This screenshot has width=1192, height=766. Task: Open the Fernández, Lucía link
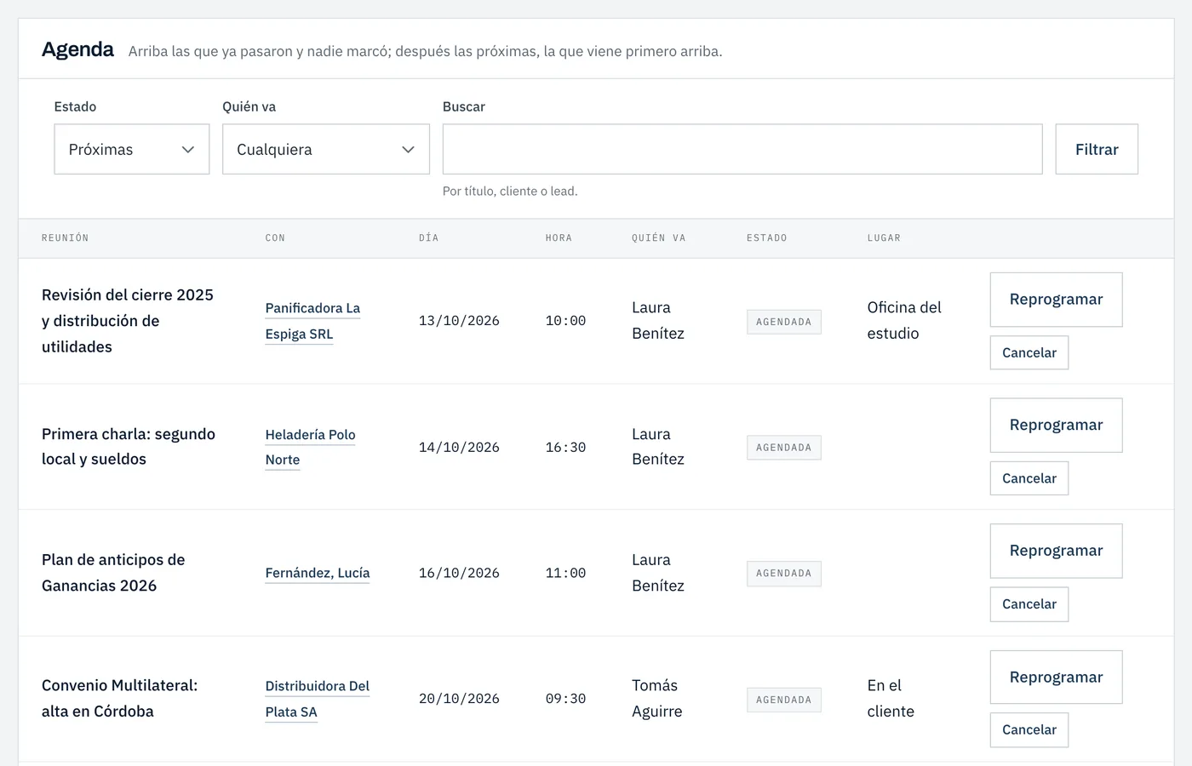pos(318,573)
